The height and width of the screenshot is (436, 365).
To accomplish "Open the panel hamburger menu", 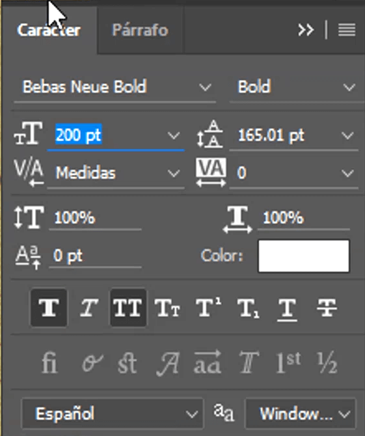I will pos(347,30).
